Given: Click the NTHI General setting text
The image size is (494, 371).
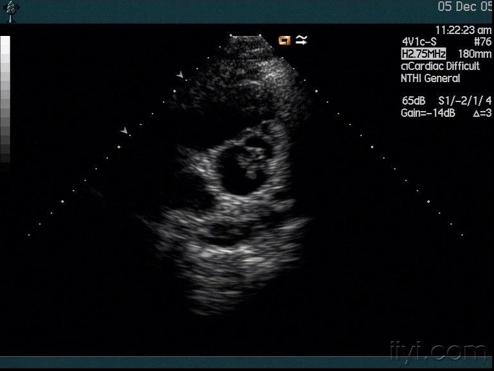Looking at the screenshot, I should [430, 78].
